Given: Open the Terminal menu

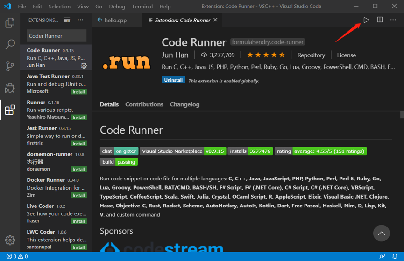Looking at the screenshot, I should tap(142, 7).
